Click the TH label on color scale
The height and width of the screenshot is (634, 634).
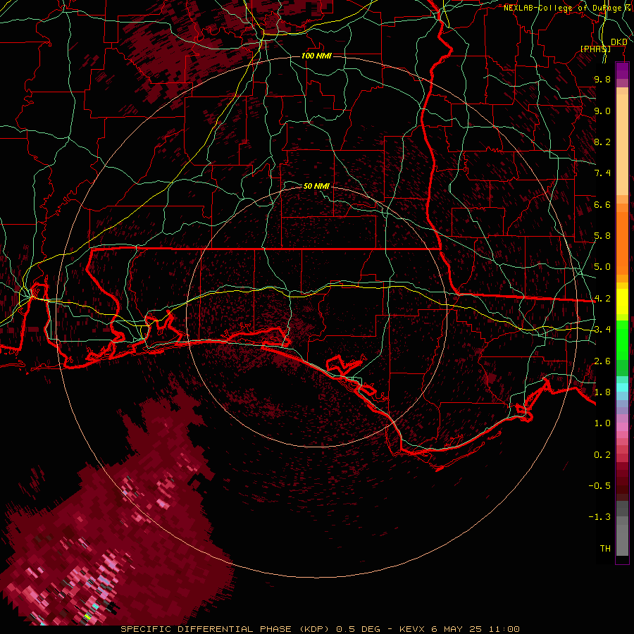[605, 549]
